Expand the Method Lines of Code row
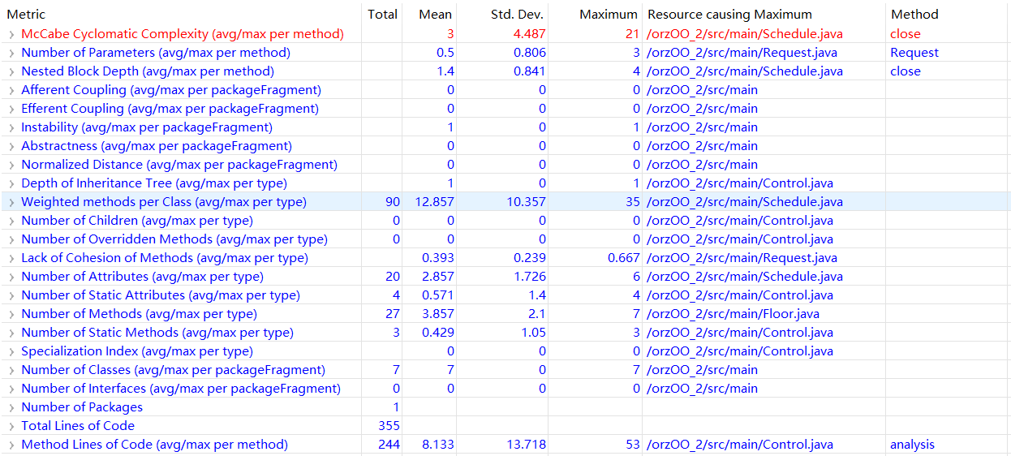Viewport: 1011px width, 456px height. [x=11, y=445]
